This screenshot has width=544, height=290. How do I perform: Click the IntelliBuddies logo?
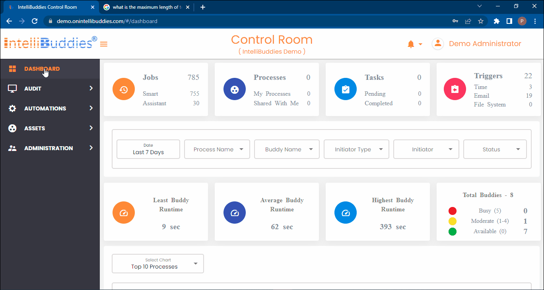tap(51, 43)
